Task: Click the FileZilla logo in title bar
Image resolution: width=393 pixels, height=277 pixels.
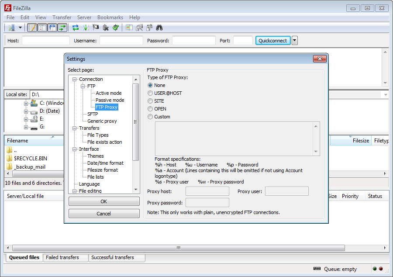Action: coord(8,8)
